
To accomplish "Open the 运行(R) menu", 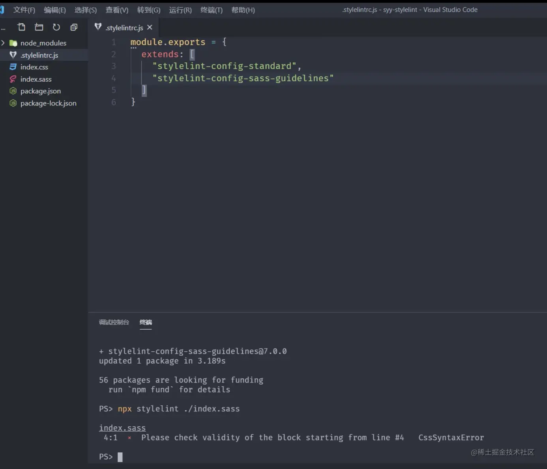I will [180, 10].
